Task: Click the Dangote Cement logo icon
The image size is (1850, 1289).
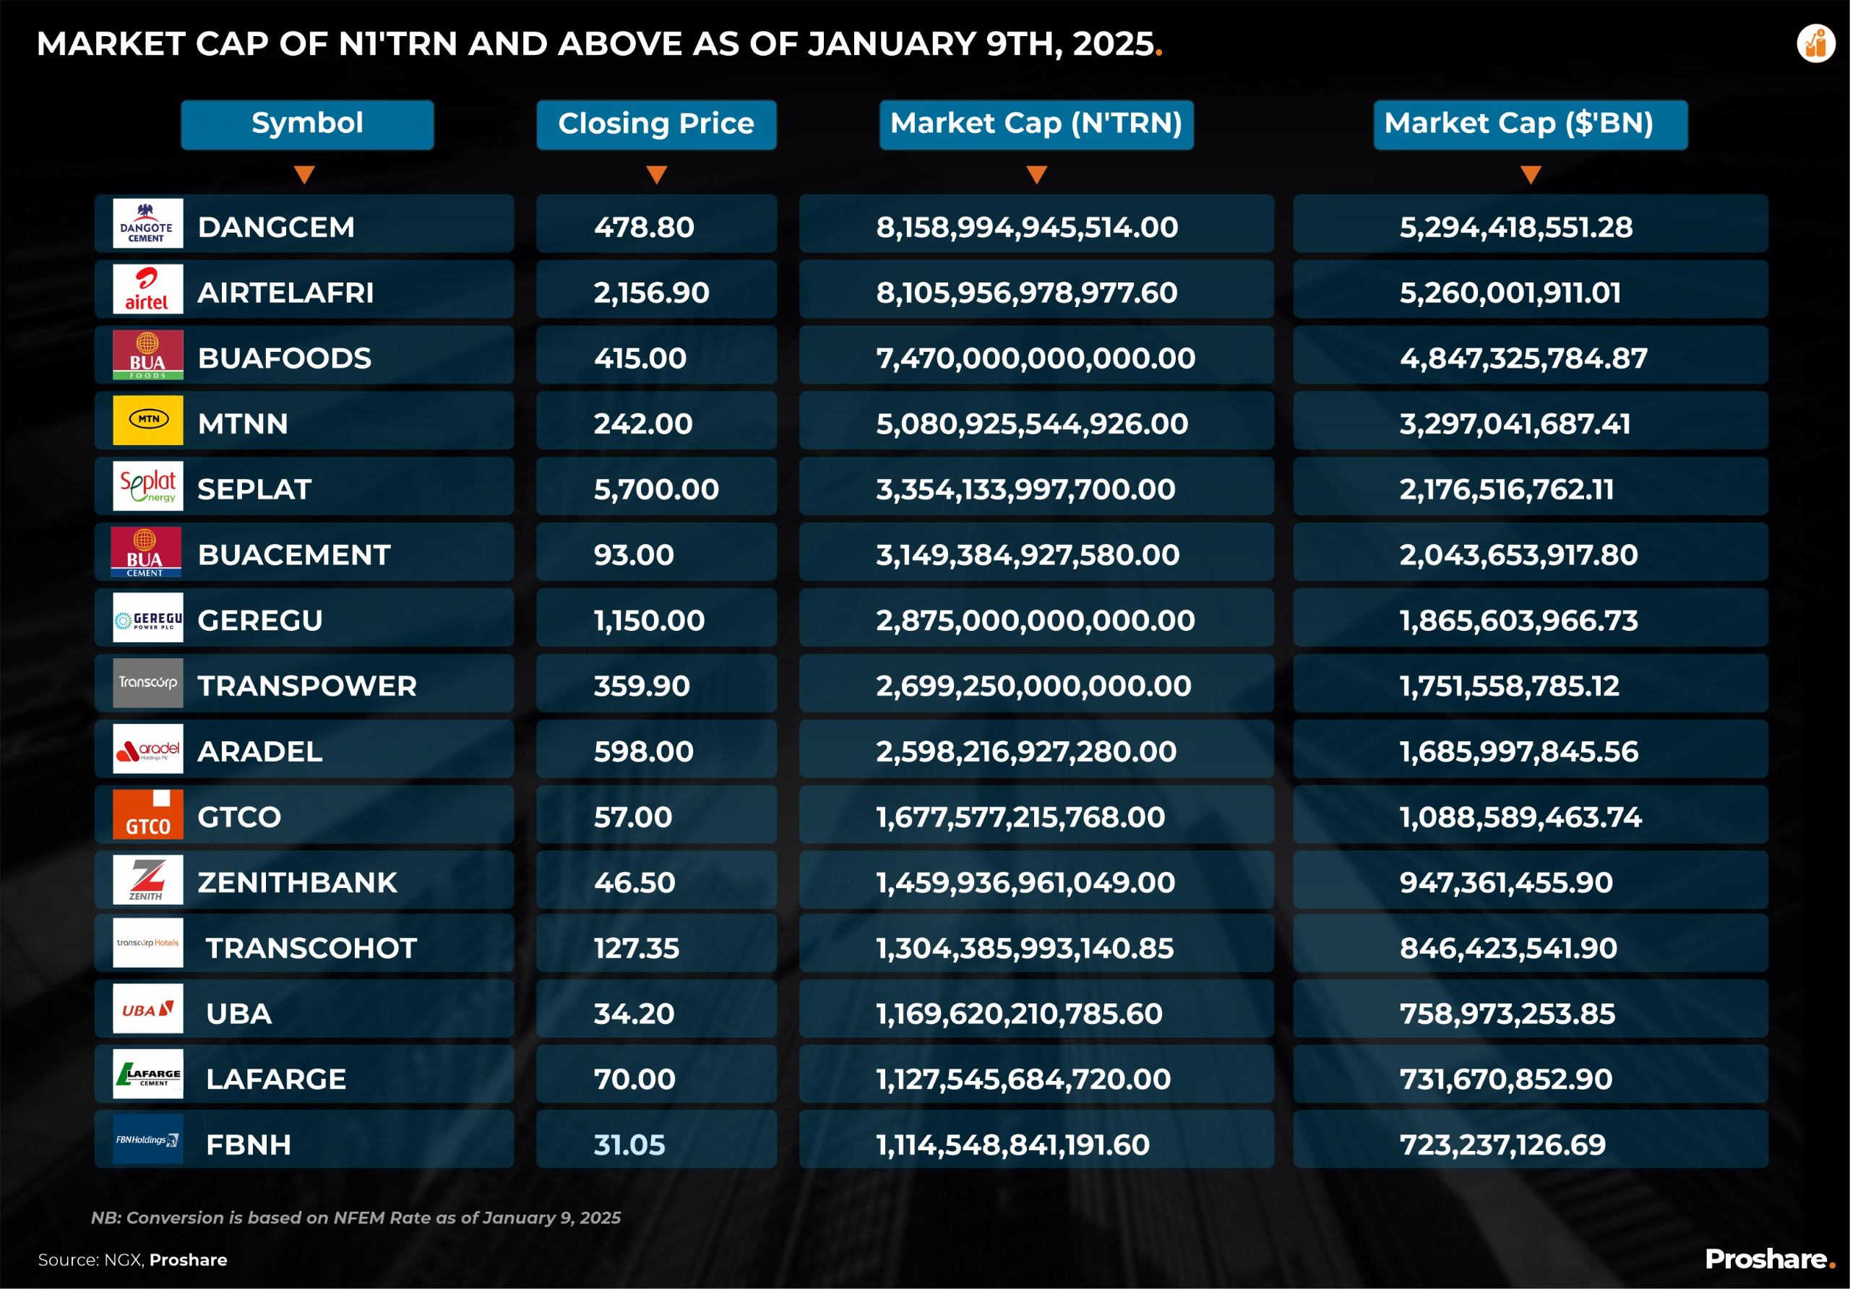Action: pos(147,224)
